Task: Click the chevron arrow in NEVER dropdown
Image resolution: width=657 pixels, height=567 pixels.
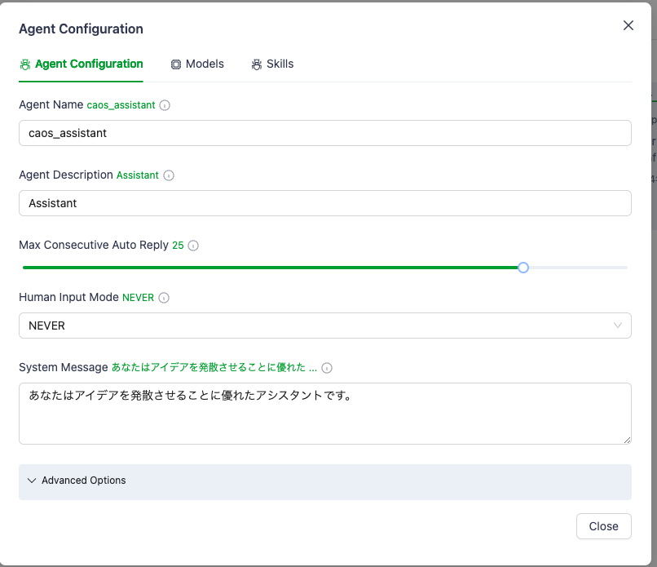Action: click(x=618, y=326)
